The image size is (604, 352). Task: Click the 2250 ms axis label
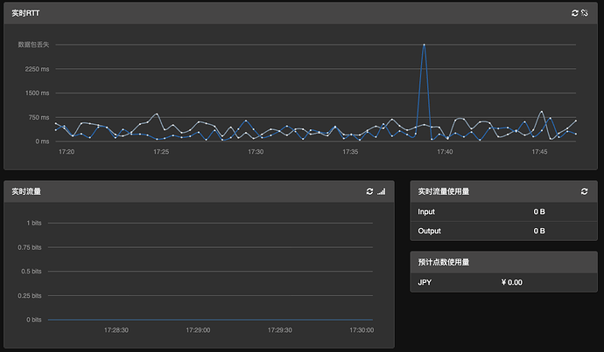[37, 69]
